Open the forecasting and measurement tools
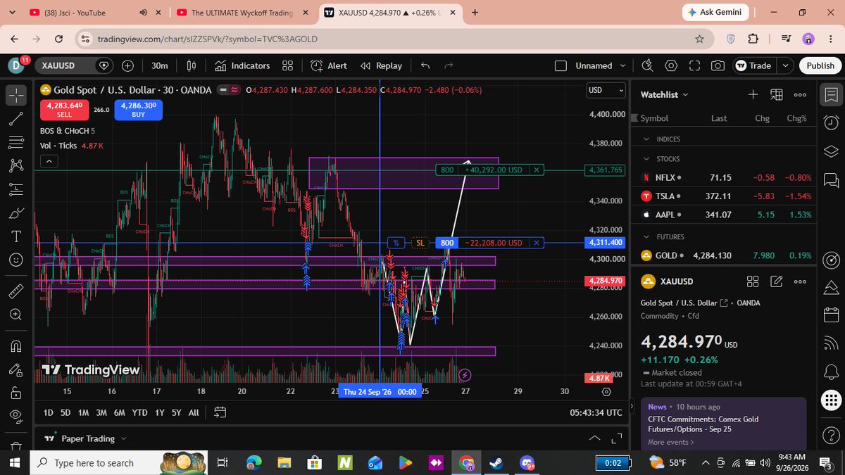The width and height of the screenshot is (845, 475). [16, 189]
